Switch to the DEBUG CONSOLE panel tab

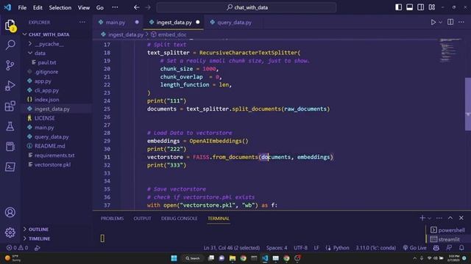179,219
